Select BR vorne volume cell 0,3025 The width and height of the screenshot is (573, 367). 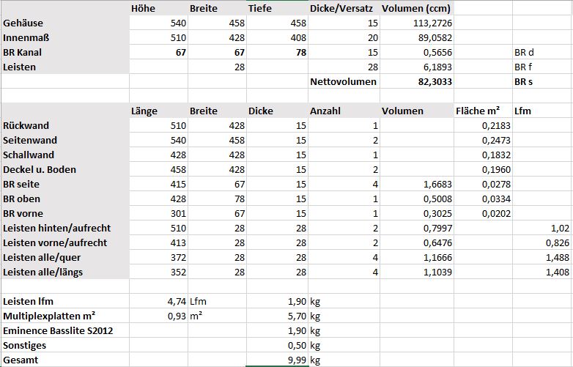click(x=417, y=213)
